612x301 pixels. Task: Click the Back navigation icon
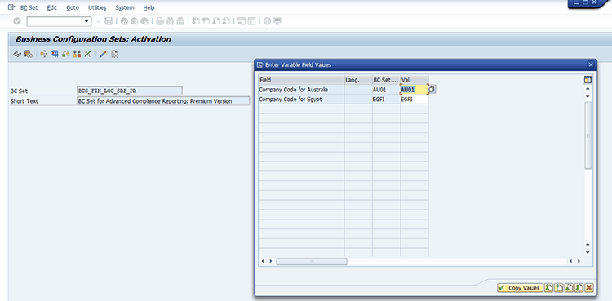(125, 21)
